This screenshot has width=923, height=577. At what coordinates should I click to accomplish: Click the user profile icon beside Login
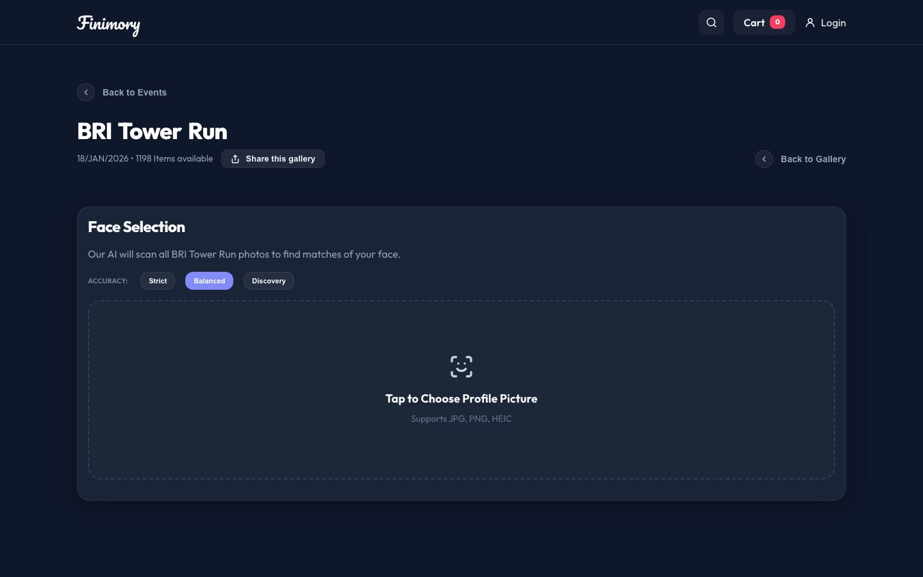pyautogui.click(x=810, y=22)
